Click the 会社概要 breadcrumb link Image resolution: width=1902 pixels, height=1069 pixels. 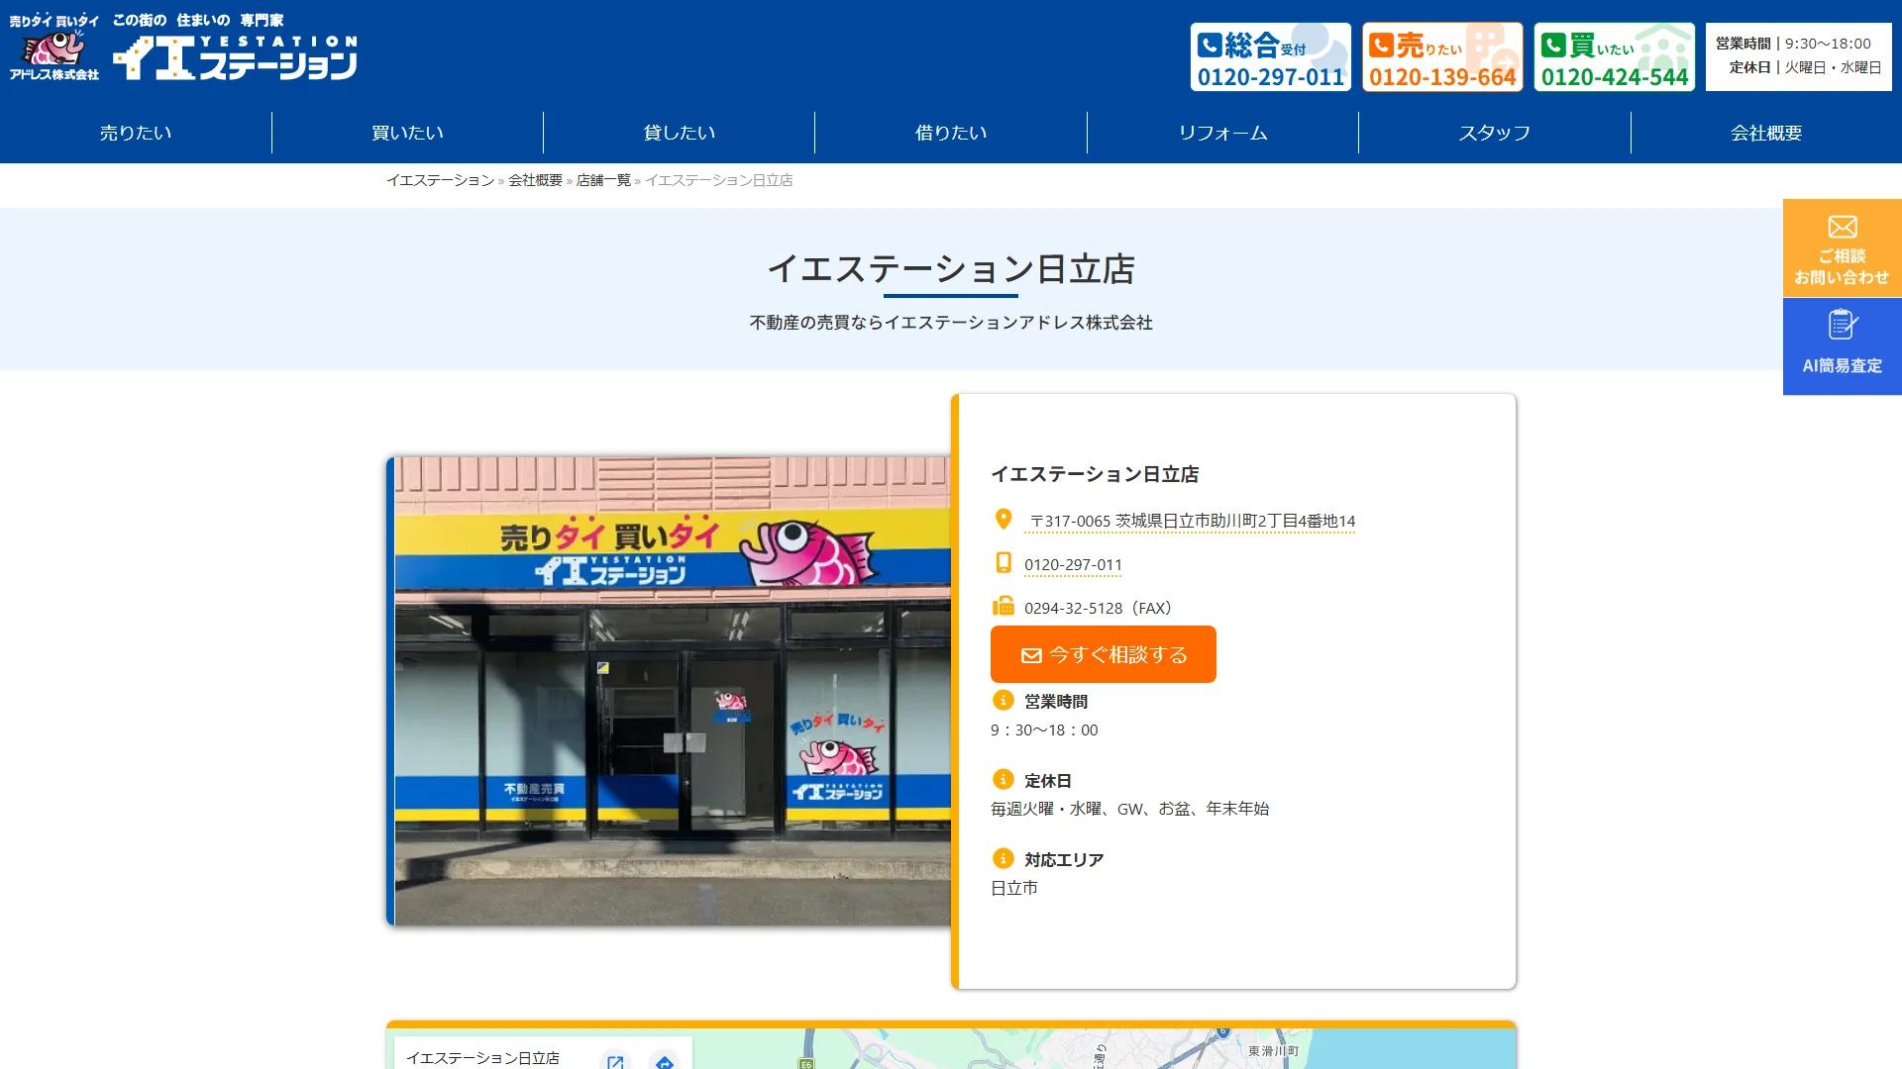(x=535, y=180)
